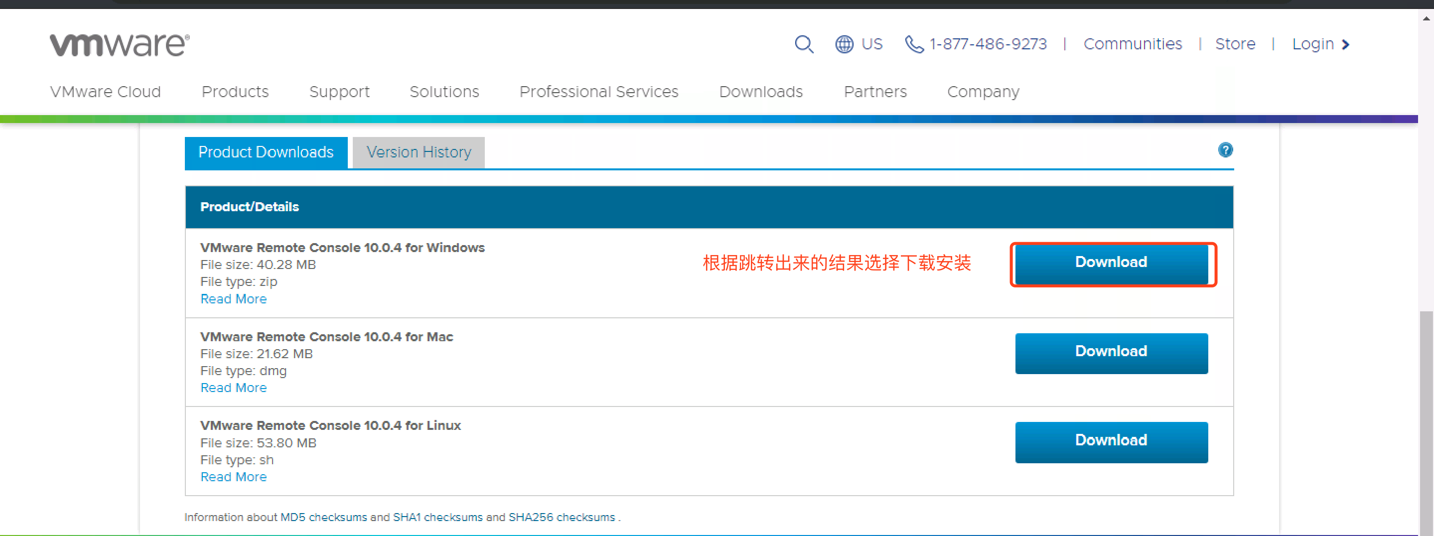Click the Product/Details table header
The width and height of the screenshot is (1434, 536).
pyautogui.click(x=709, y=207)
